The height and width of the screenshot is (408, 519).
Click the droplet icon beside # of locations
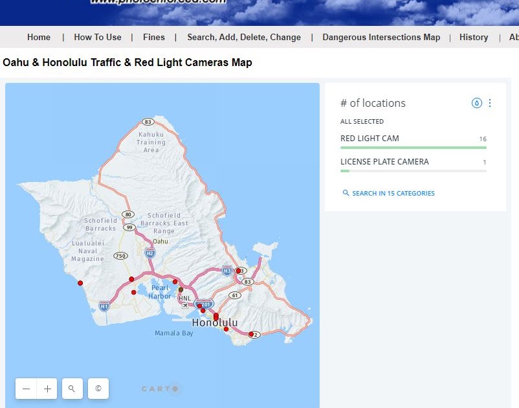[x=477, y=102]
